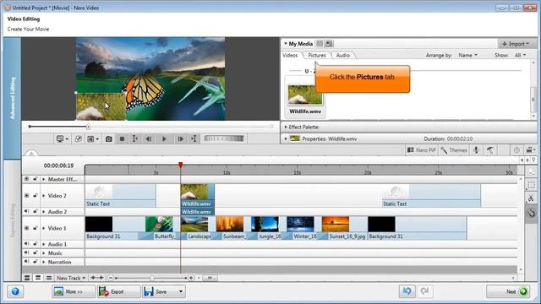Screen dimensions: 541x304
Task: Open the preview display options dropdown
Action: coord(62,138)
